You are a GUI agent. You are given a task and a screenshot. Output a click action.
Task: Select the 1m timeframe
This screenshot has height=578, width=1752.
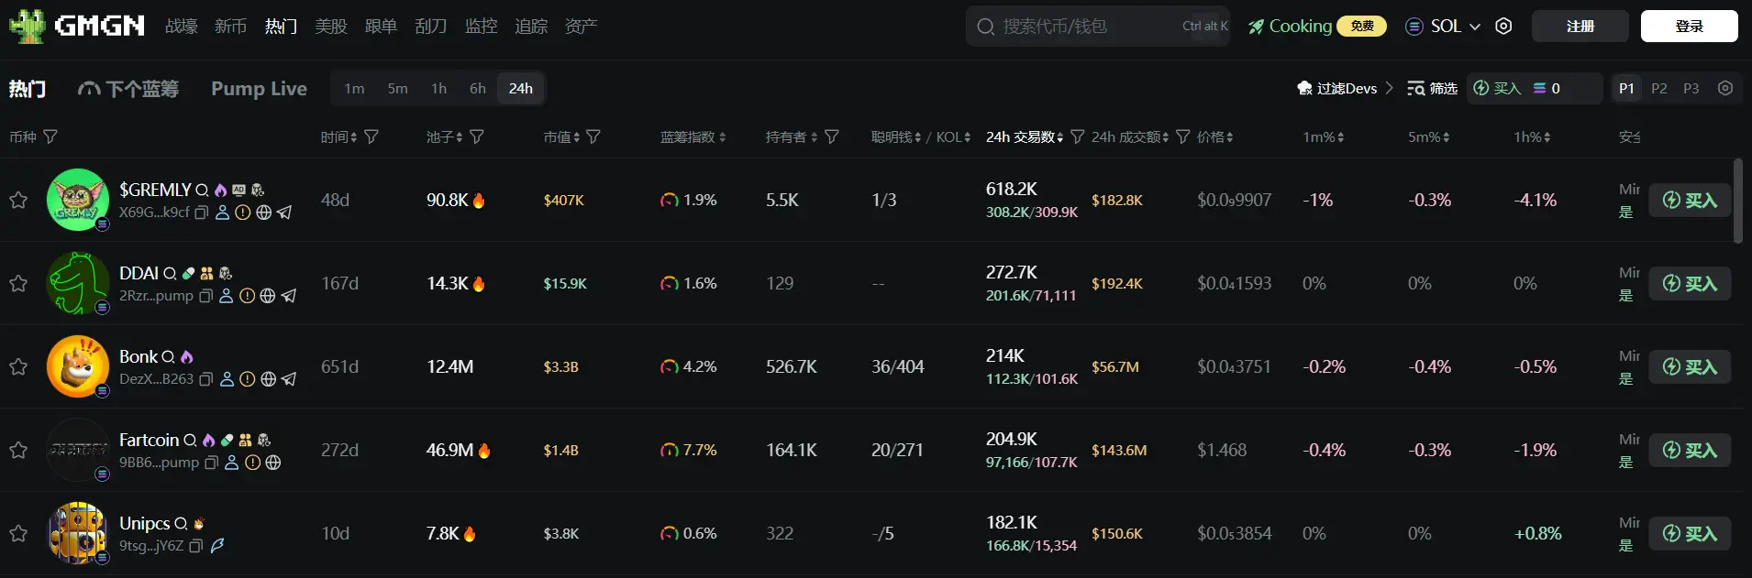(x=354, y=88)
